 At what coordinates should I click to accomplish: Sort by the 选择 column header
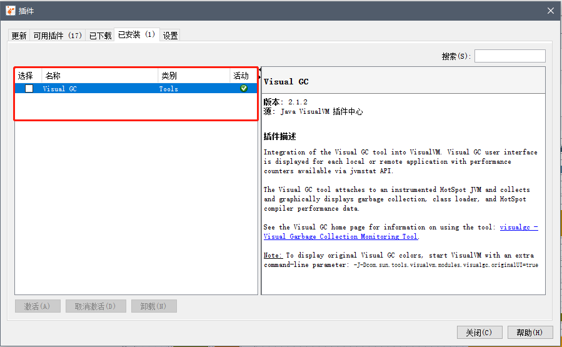pos(28,76)
